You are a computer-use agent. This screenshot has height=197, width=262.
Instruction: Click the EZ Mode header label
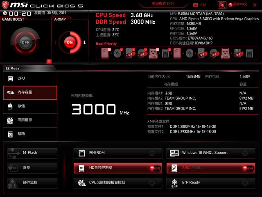click(13, 69)
